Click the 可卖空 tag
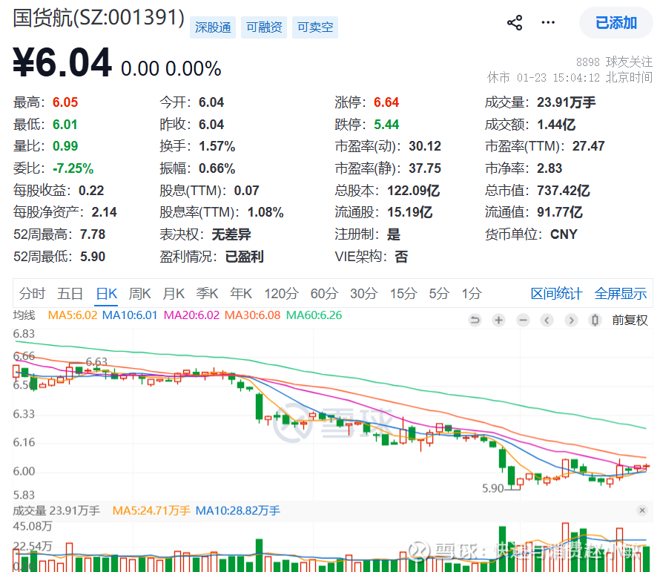660x572 pixels. tap(315, 27)
